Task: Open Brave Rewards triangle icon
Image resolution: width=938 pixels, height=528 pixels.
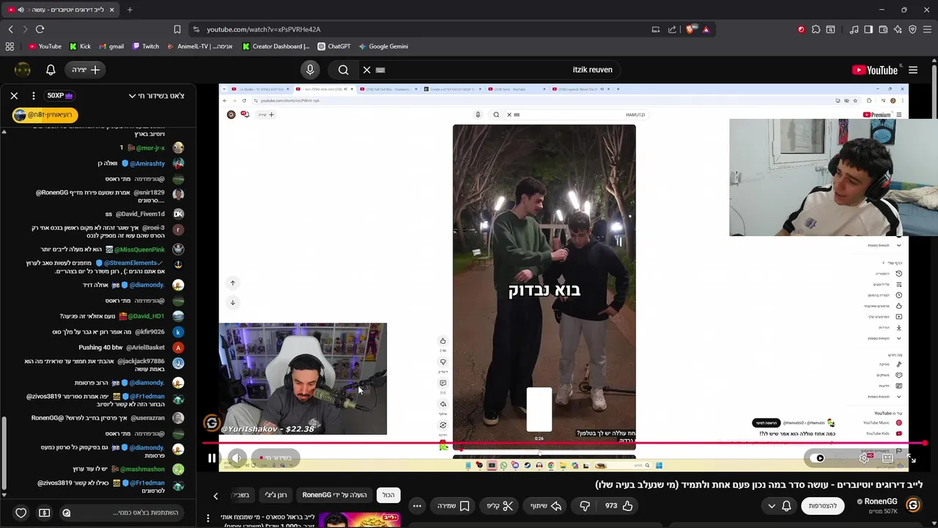Action: (706, 29)
